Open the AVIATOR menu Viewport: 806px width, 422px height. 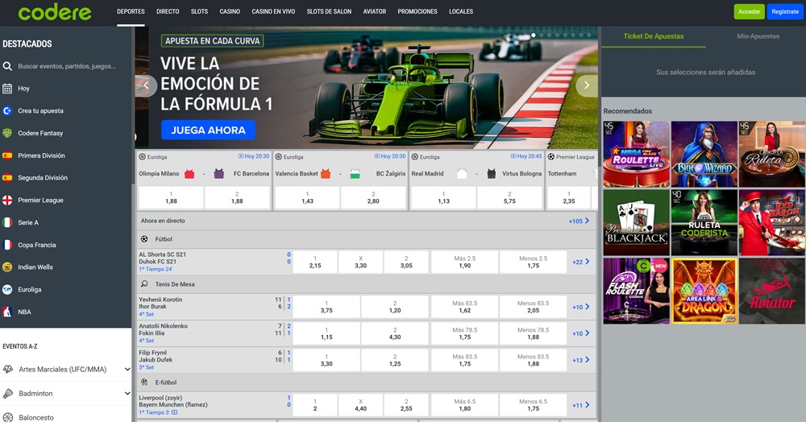point(374,11)
